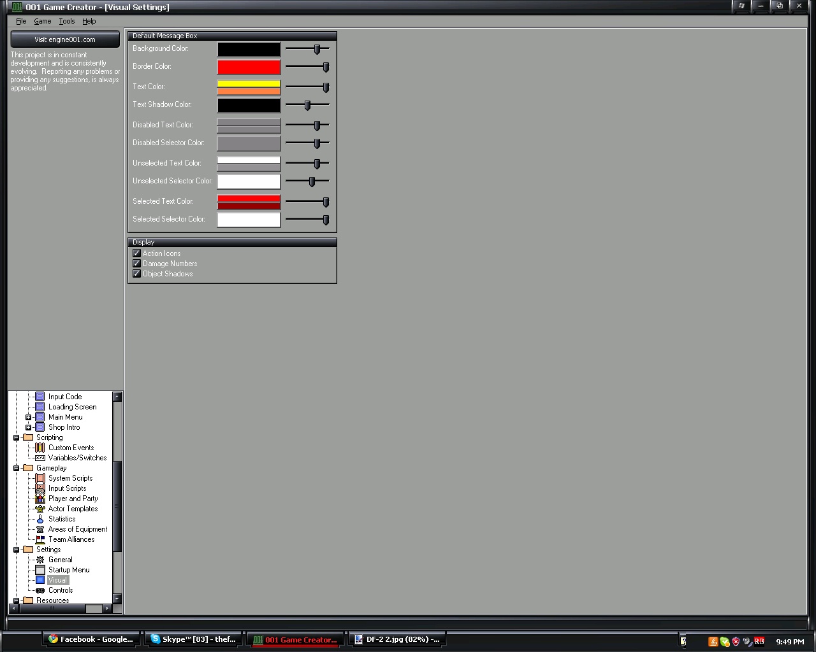Click the Startup Menu window icon

pos(40,570)
